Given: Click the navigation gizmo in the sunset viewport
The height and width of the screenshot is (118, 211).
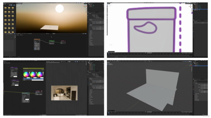Looking at the screenshot, I should (85, 6).
